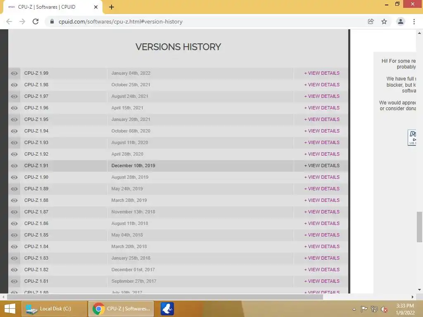Click the eye icon beside CPU-Z 1.86
423x317 pixels.
coord(14,224)
